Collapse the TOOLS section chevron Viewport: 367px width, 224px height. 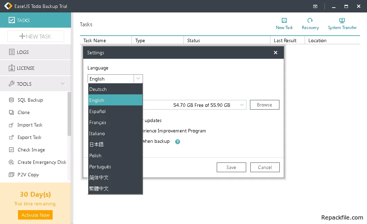click(62, 83)
